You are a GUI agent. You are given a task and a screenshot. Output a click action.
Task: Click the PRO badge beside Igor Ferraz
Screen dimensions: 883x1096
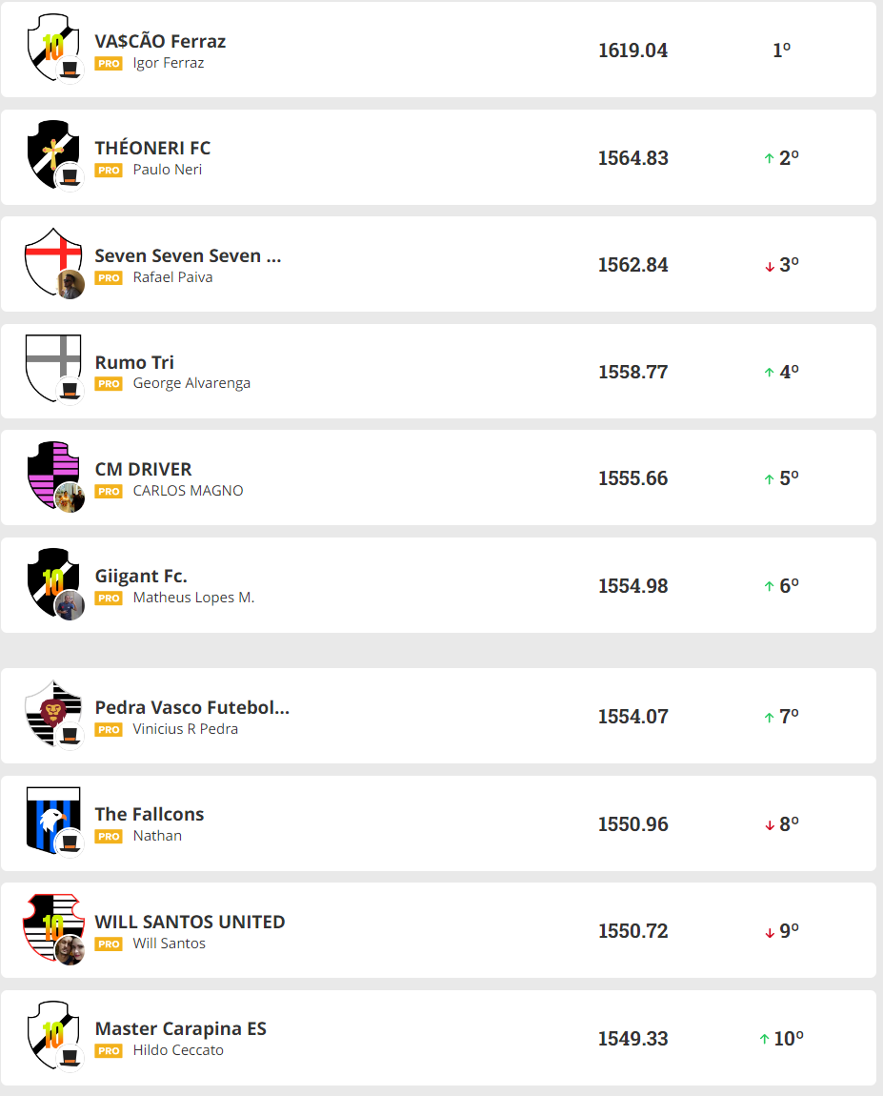click(x=109, y=64)
